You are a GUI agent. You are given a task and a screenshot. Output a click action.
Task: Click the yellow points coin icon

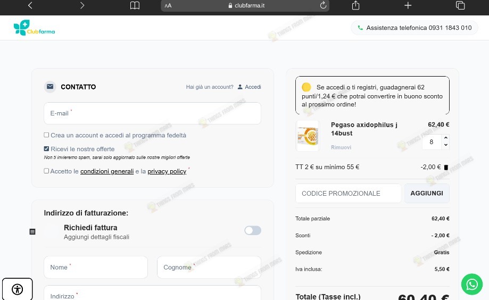click(306, 87)
